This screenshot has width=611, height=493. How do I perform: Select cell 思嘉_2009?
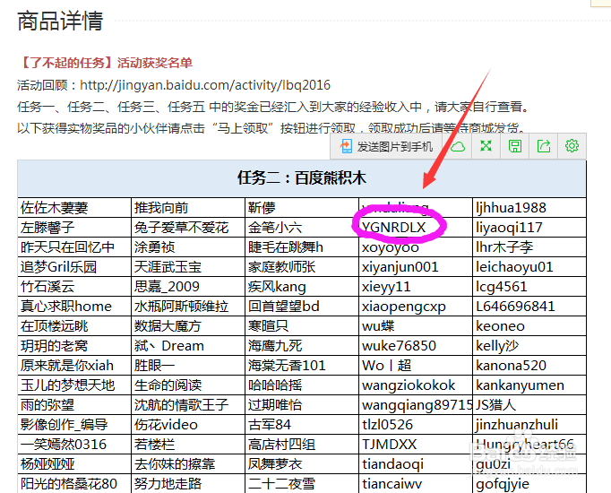188,287
